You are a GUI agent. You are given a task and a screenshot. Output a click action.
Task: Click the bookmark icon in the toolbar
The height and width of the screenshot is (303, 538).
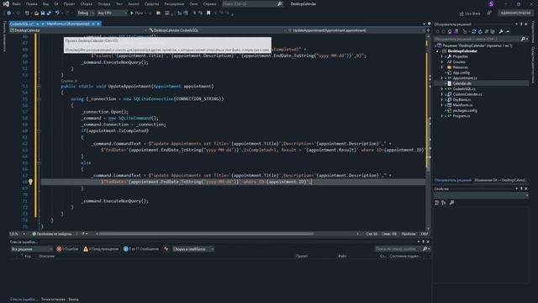(x=208, y=13)
